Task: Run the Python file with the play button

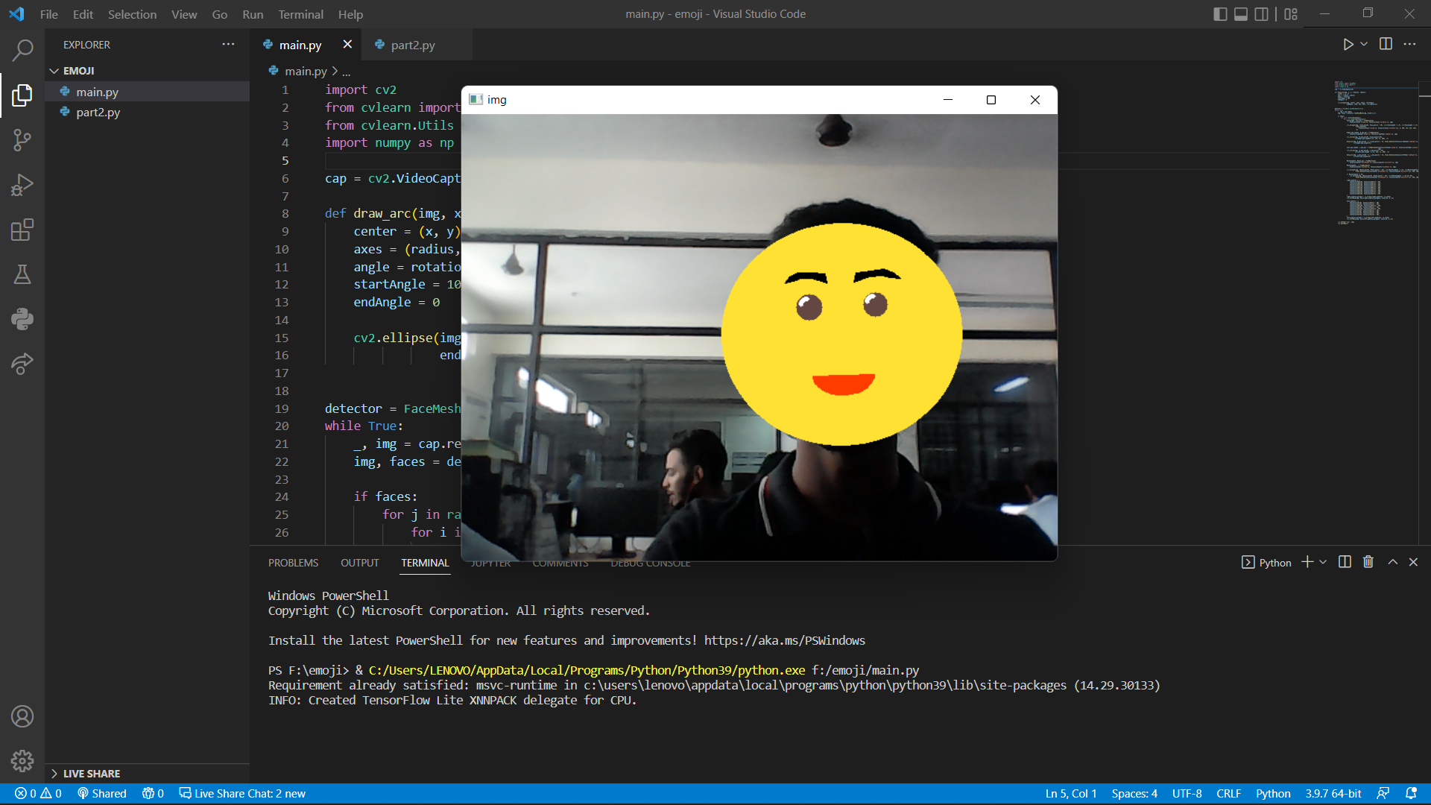Action: point(1349,44)
